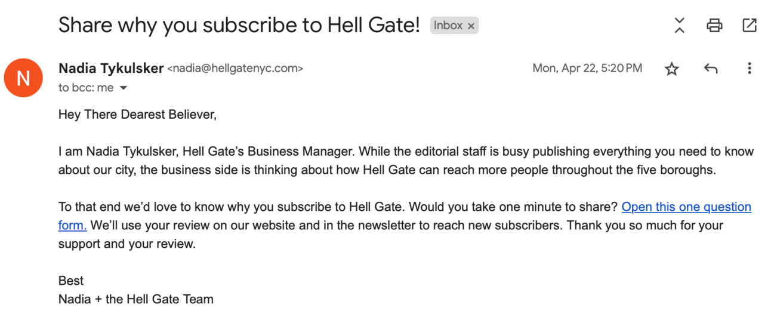771x320 pixels.
Task: Click the nadia@hellgatenyc.com email address
Action: pyautogui.click(x=235, y=69)
